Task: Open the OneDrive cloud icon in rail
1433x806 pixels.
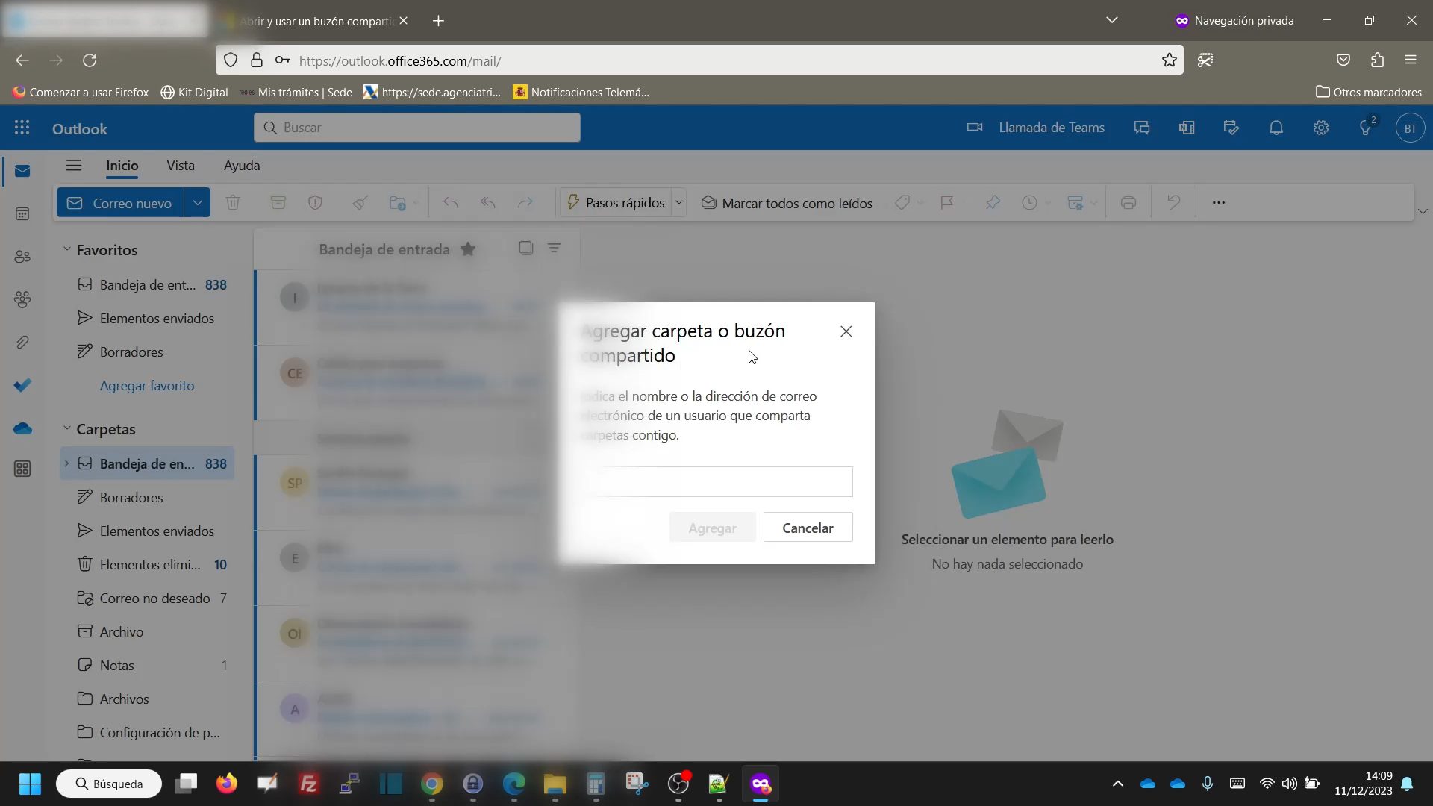Action: click(x=22, y=428)
